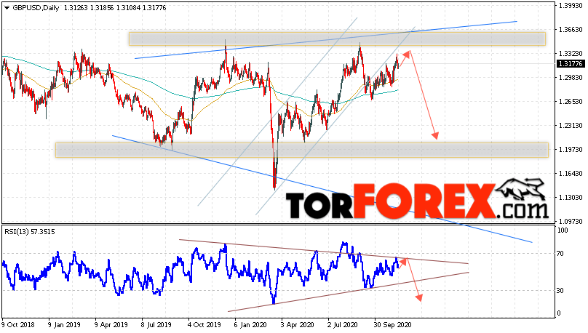
Task: Select the RSI level 100 axis label
Action: (x=563, y=230)
